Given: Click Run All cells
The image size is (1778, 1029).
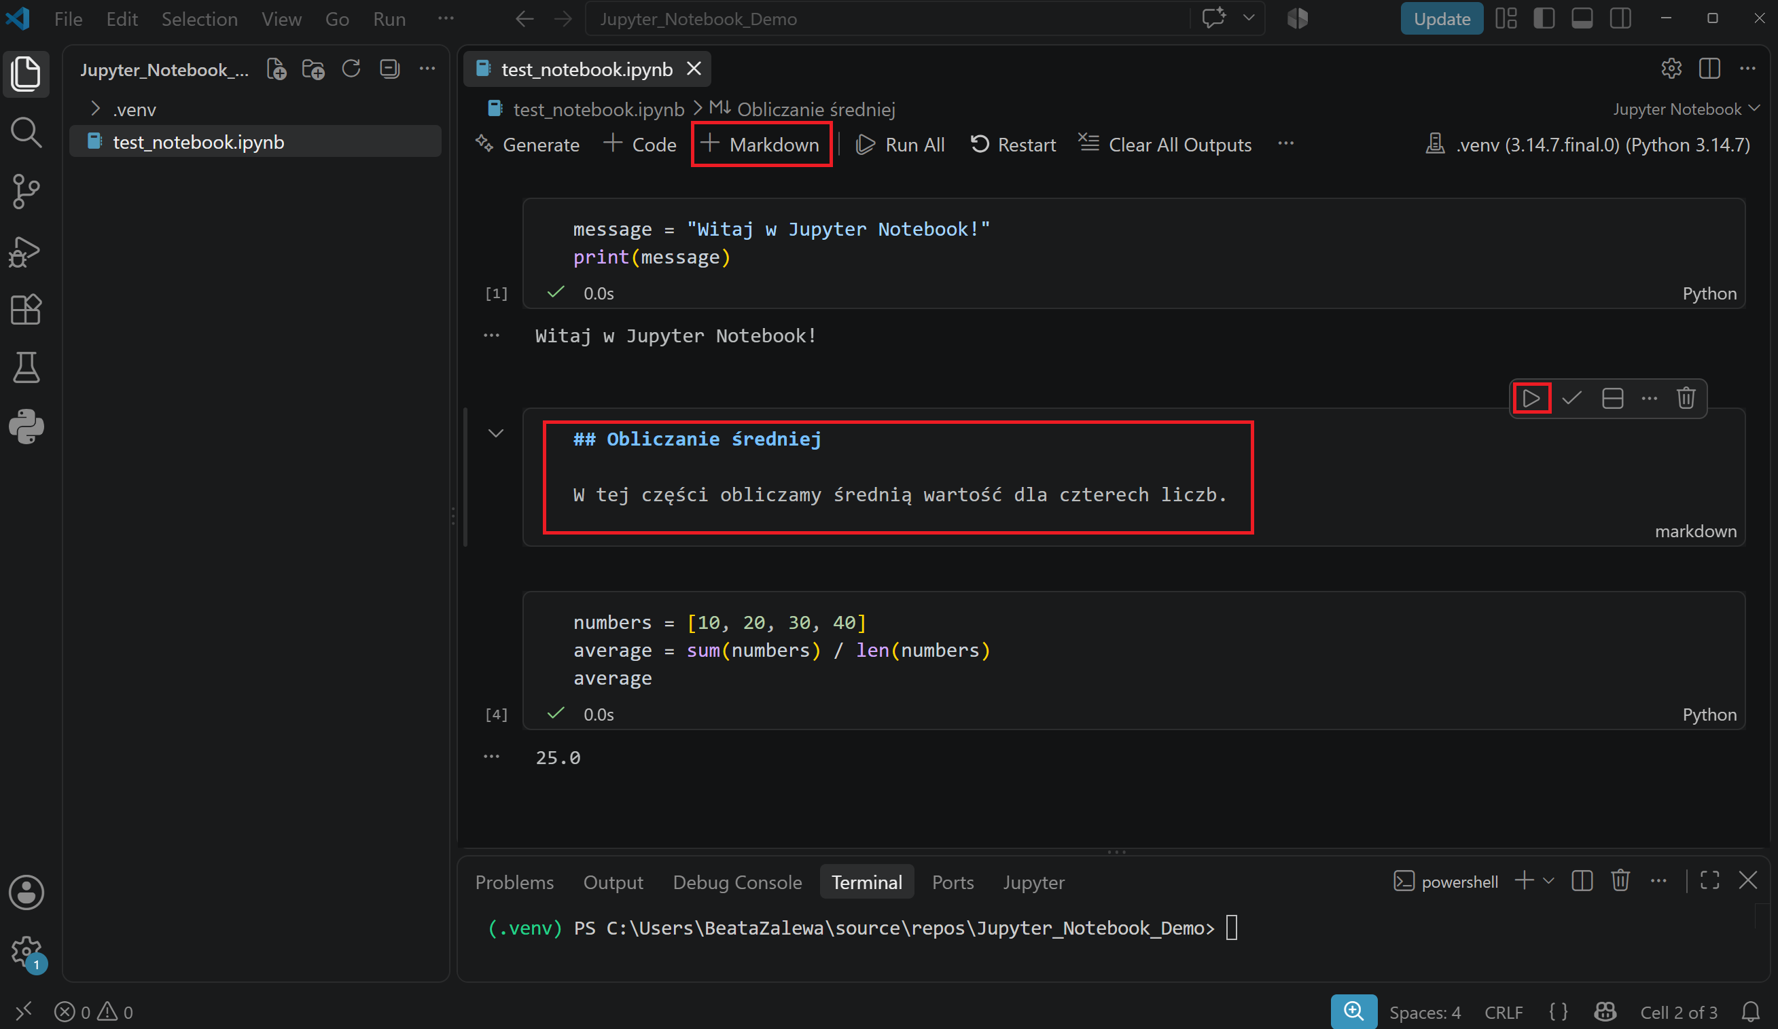Looking at the screenshot, I should (900, 145).
